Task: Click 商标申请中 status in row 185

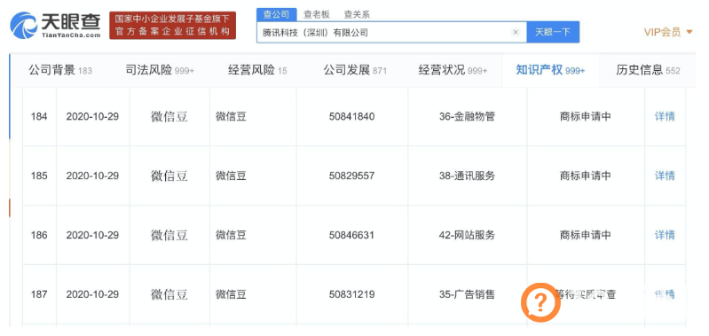Action: click(585, 176)
